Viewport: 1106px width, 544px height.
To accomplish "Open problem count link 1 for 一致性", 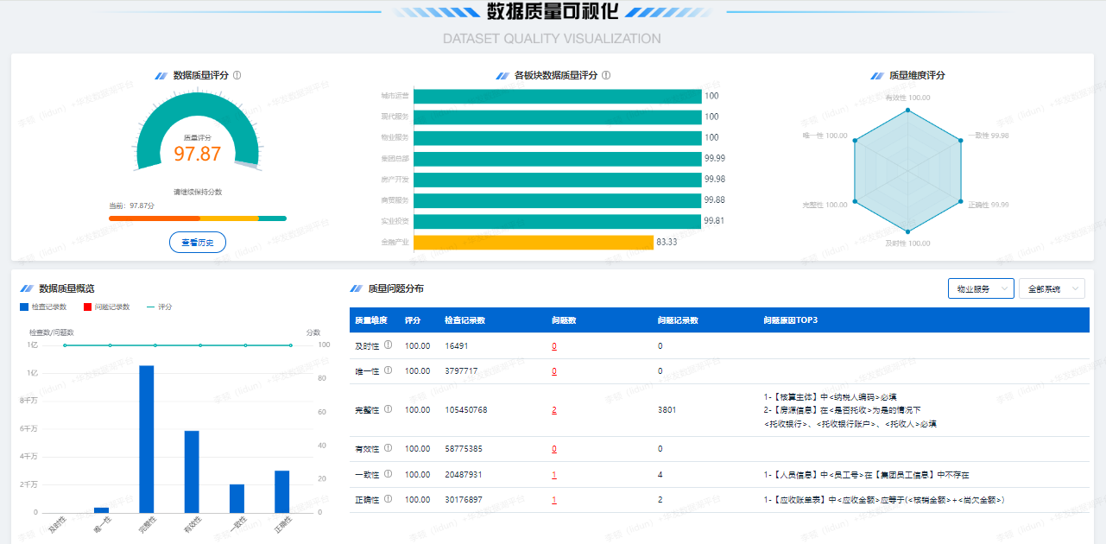I will click(554, 475).
